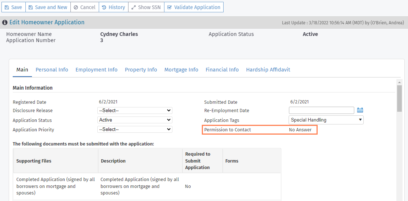Open the Application Status dropdown
Screen dimensions: 408x201
(x=135, y=120)
